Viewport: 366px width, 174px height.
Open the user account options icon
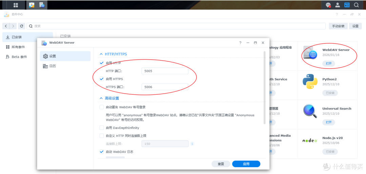tap(338, 5)
